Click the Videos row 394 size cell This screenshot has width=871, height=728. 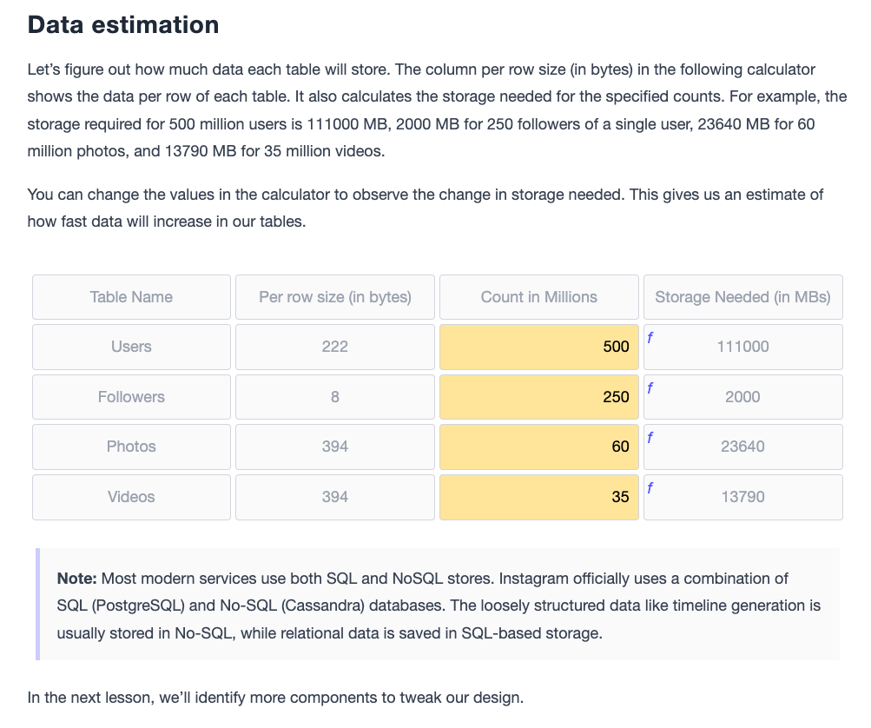point(335,497)
